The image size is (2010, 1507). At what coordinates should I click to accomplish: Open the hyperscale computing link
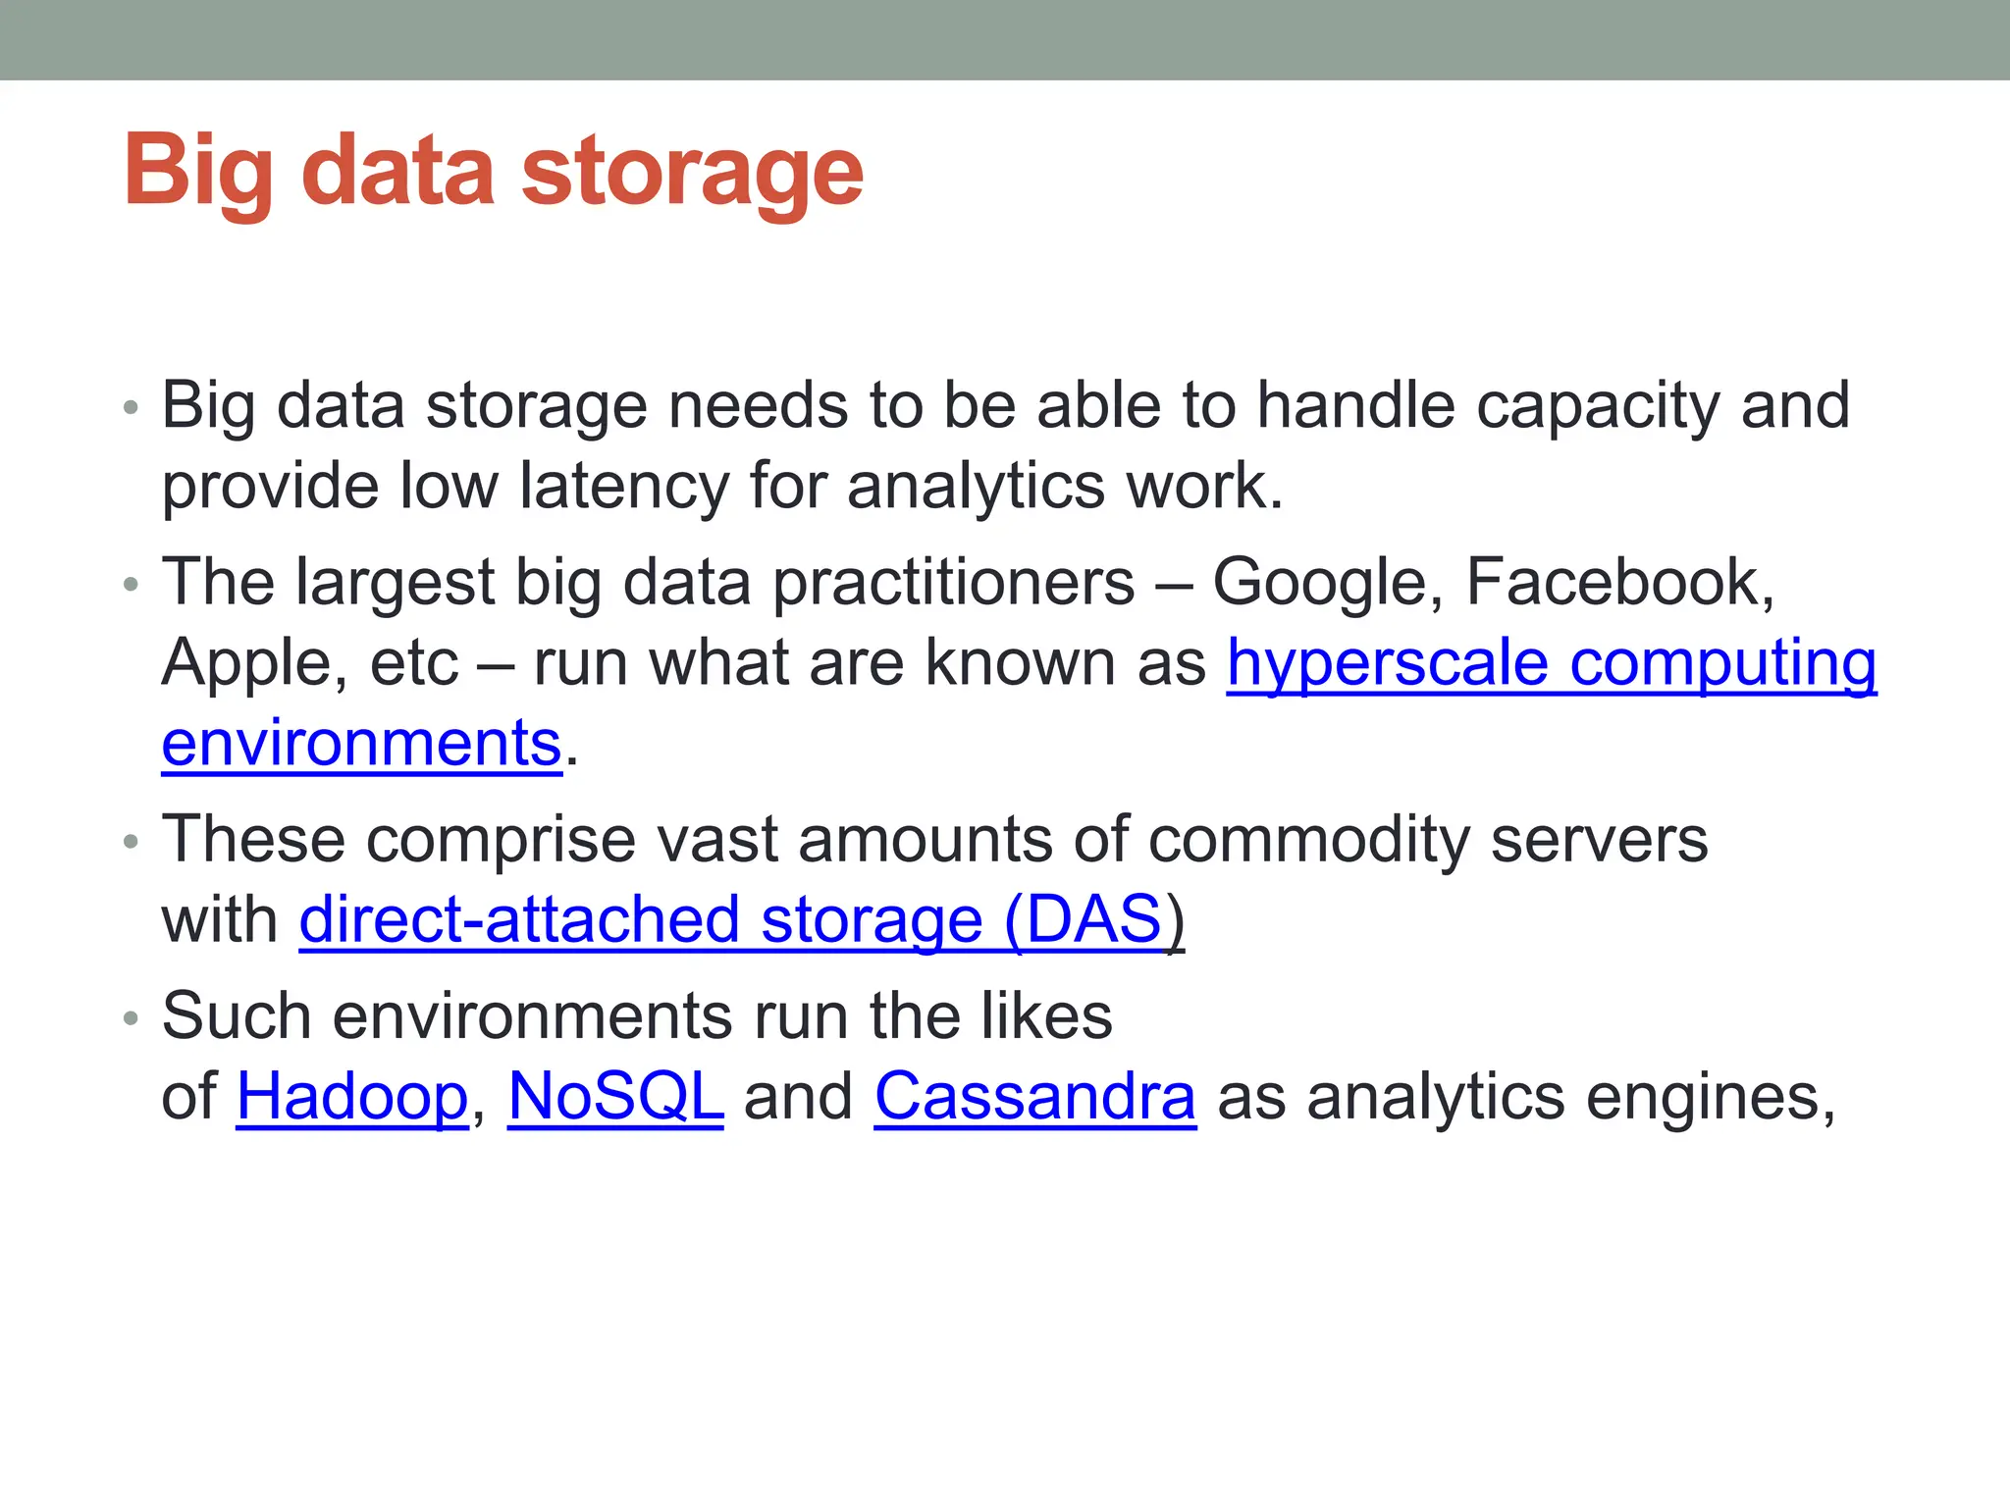1551,663
